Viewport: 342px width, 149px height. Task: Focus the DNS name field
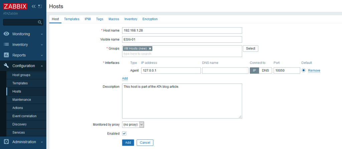tap(225, 70)
